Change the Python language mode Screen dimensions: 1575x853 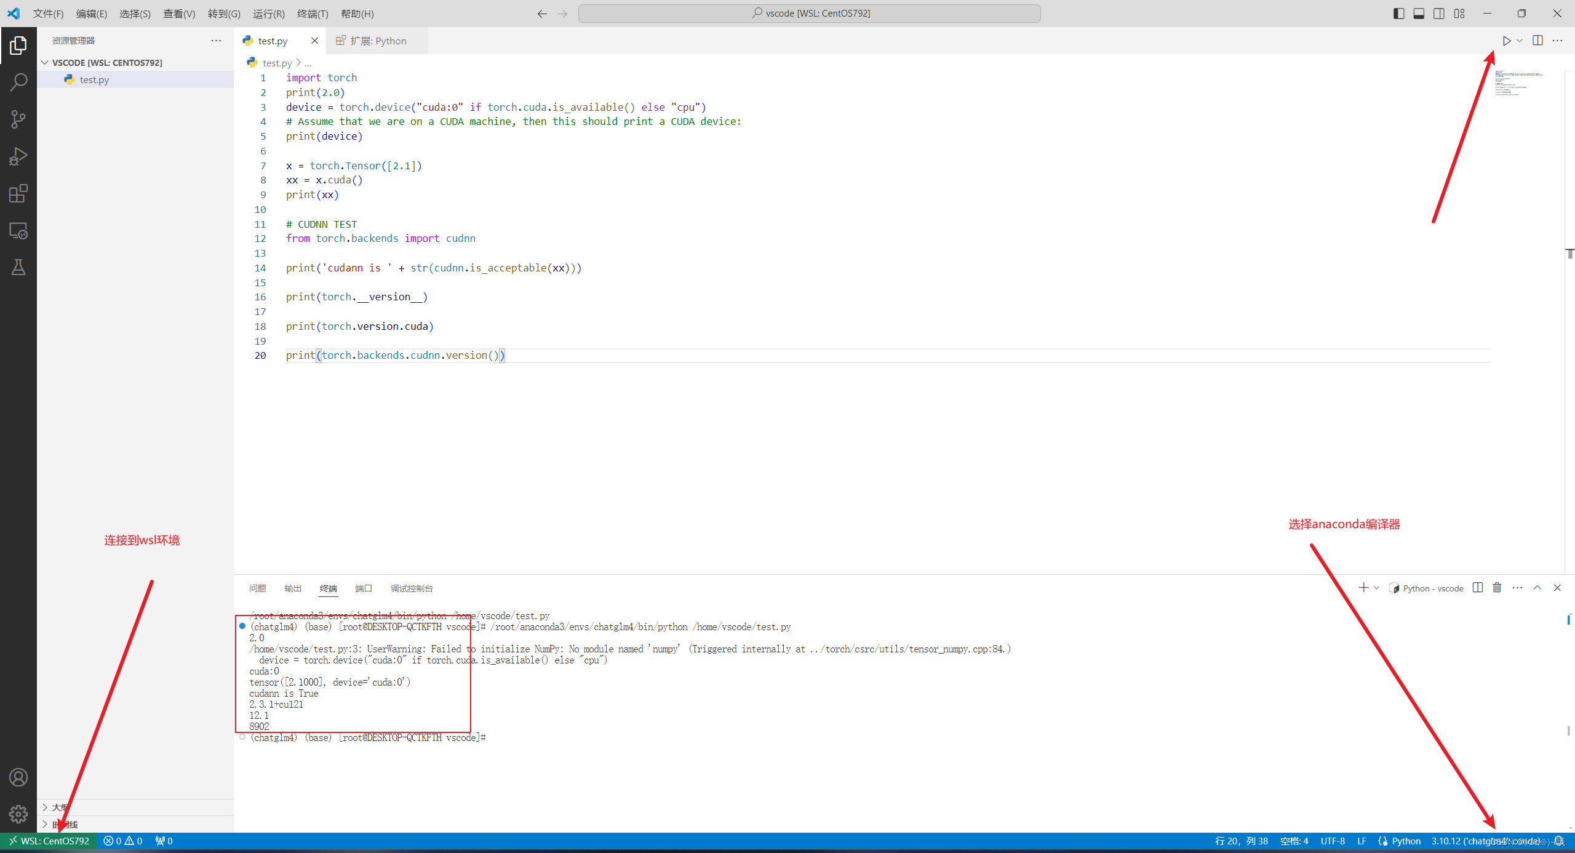(1406, 841)
